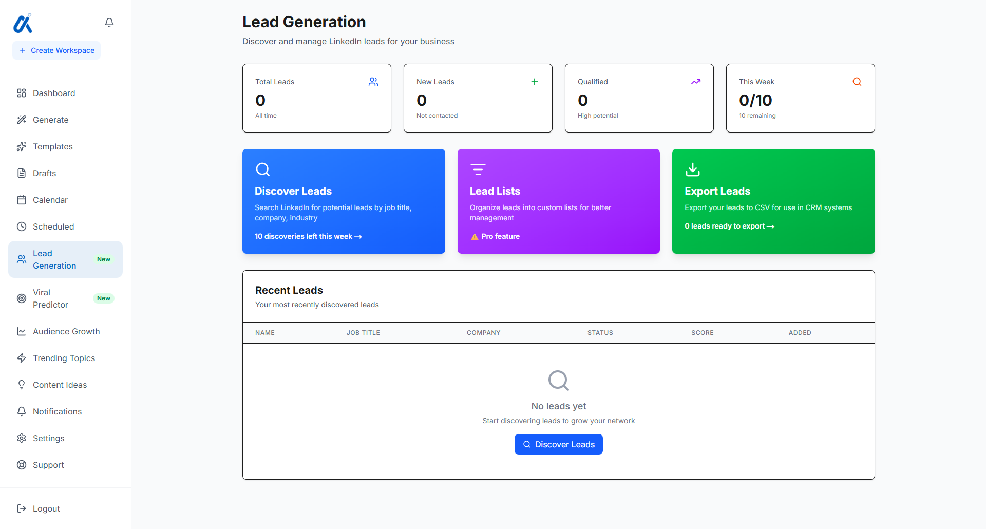Click JOB TITLE column header
Image resolution: width=986 pixels, height=529 pixels.
(363, 333)
